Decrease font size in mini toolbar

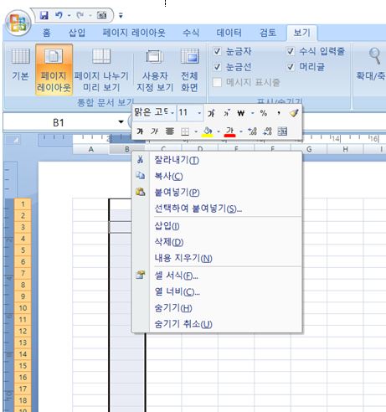pyautogui.click(x=227, y=113)
